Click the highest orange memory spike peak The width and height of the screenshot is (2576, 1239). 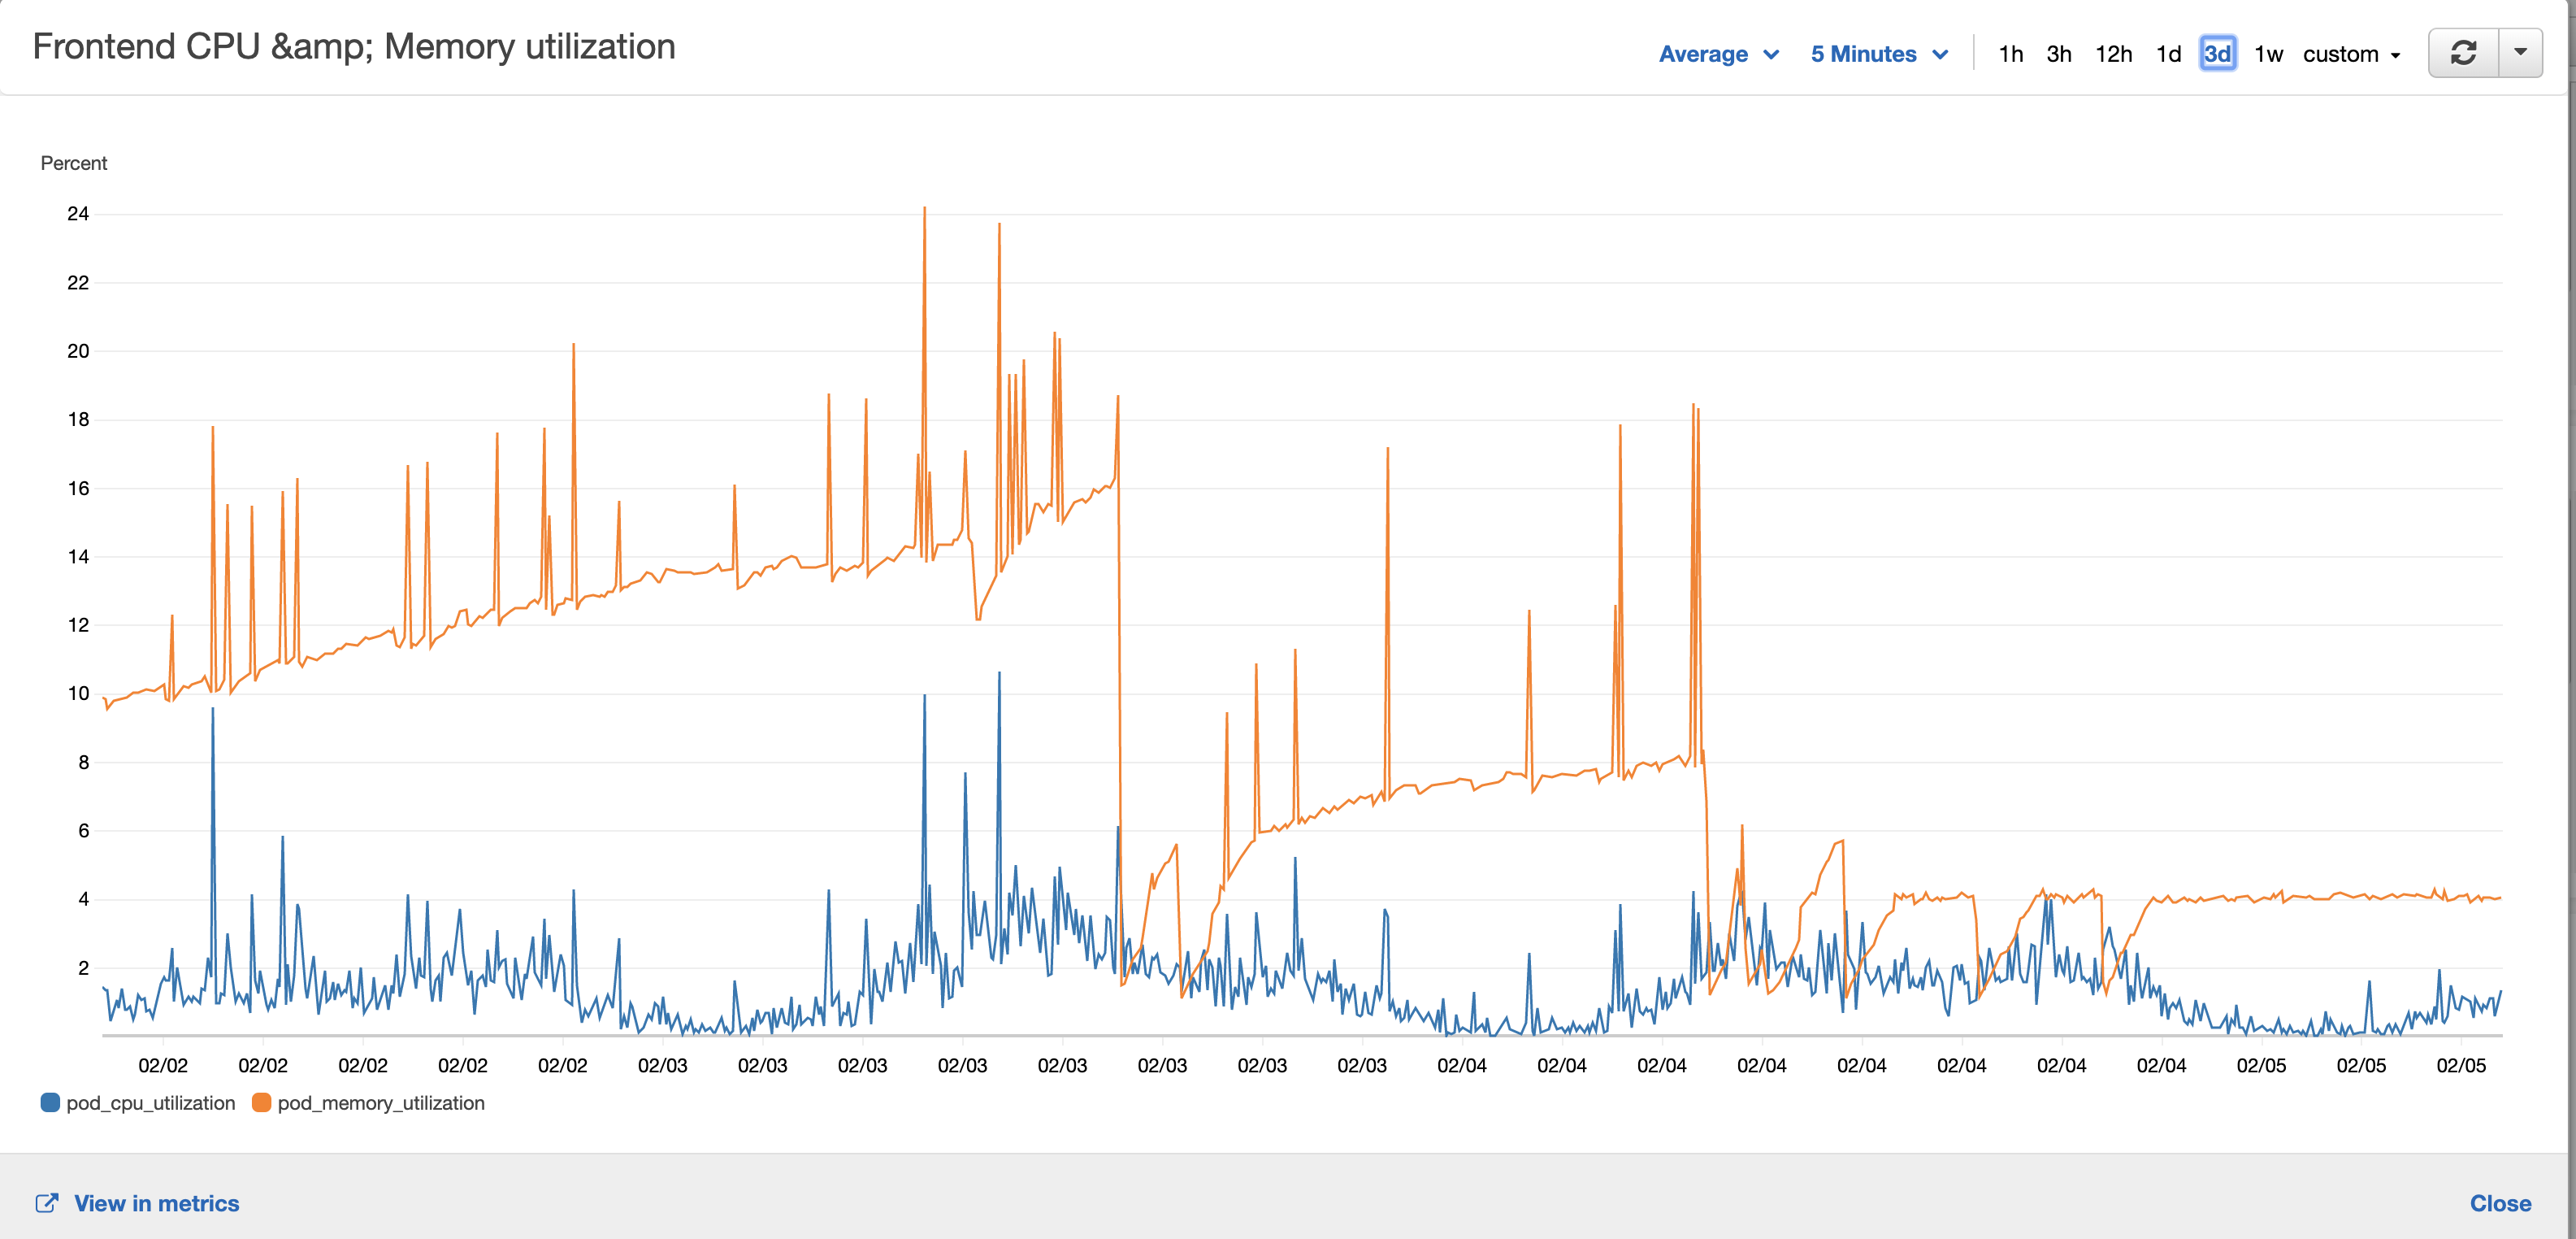[x=924, y=209]
